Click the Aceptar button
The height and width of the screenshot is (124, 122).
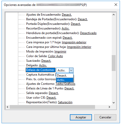[81, 117]
